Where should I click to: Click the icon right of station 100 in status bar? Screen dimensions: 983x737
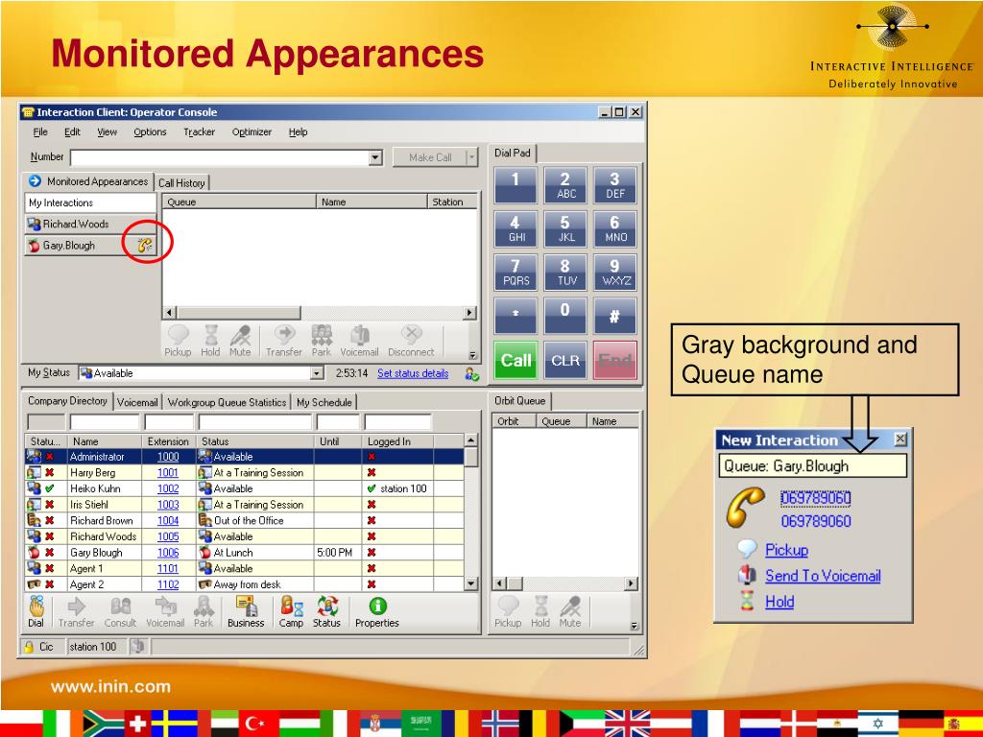pyautogui.click(x=138, y=647)
